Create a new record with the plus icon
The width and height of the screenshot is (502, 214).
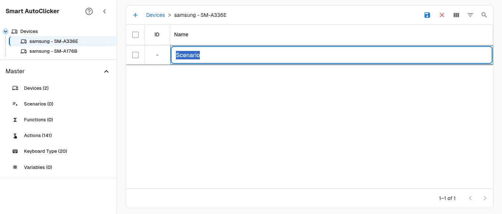(135, 15)
